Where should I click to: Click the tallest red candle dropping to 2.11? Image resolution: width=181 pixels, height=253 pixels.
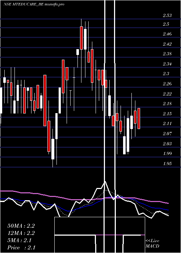(45, 100)
